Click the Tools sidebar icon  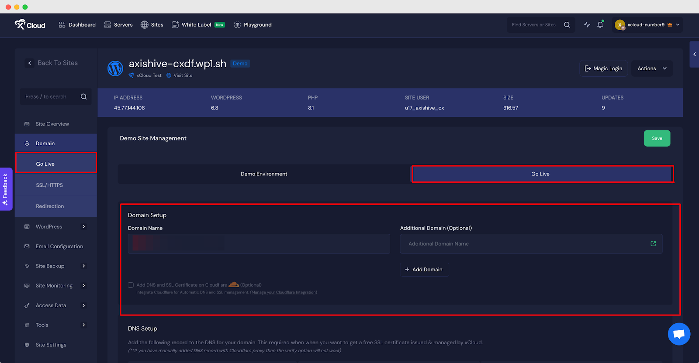coord(27,325)
